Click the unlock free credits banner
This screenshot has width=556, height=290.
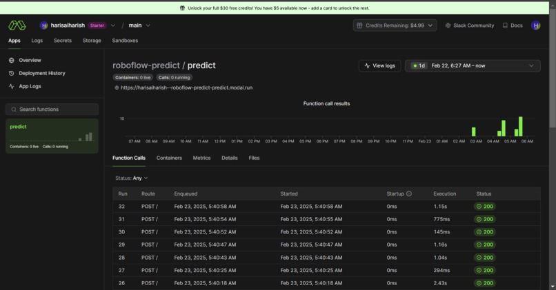click(275, 8)
